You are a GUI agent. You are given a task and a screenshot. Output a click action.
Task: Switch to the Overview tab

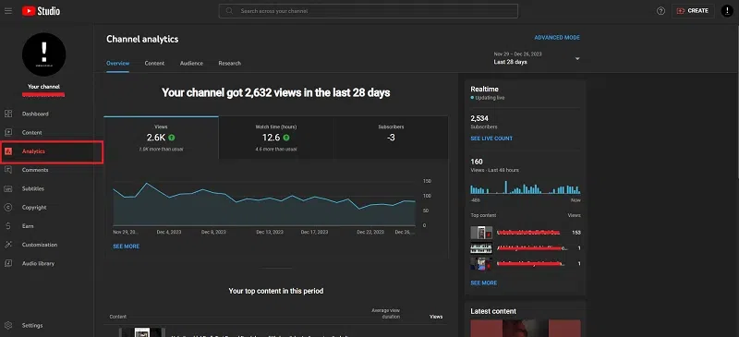coord(118,63)
